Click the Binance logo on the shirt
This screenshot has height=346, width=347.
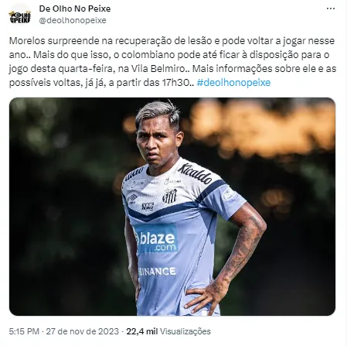157,272
